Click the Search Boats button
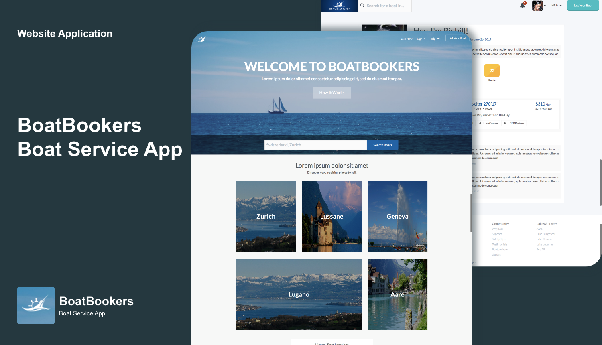This screenshot has width=602, height=345. tap(383, 145)
